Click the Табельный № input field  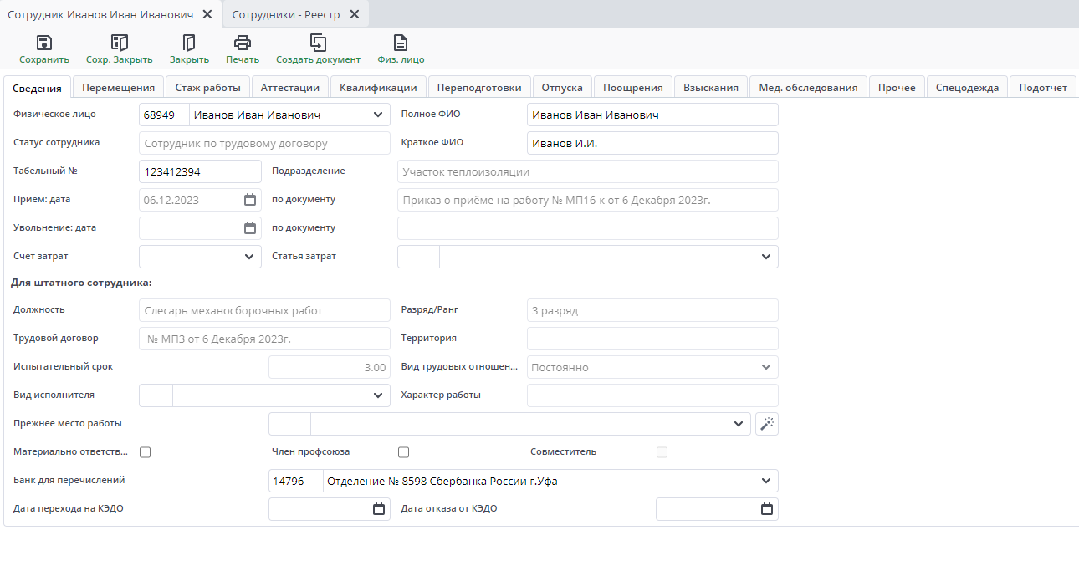click(x=200, y=171)
